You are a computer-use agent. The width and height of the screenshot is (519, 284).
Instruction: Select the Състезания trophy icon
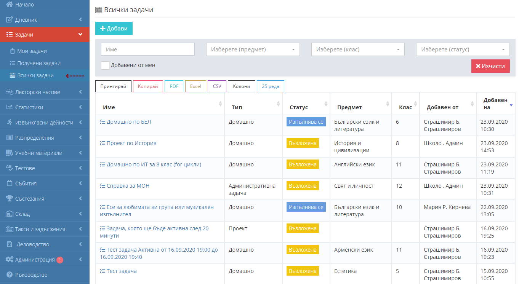click(9, 198)
